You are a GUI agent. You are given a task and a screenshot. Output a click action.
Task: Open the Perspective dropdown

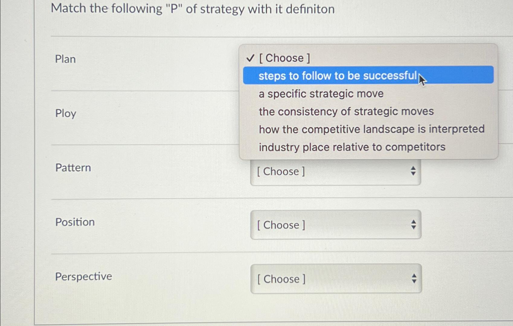(335, 279)
